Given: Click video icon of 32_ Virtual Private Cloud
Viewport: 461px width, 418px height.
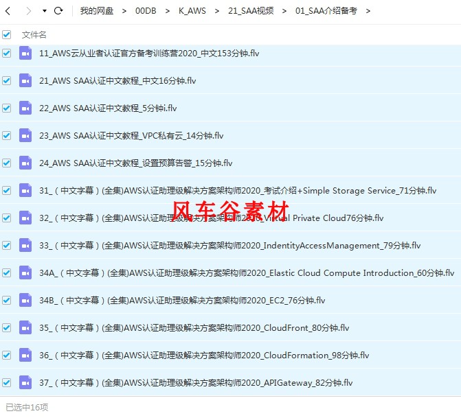Looking at the screenshot, I should [x=25, y=218].
